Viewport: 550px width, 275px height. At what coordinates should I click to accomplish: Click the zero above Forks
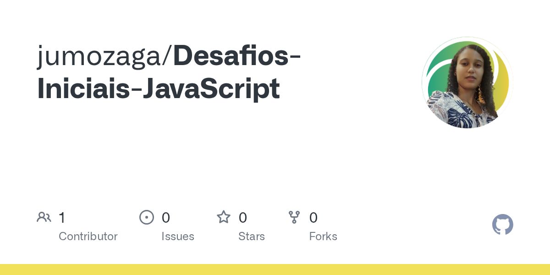tap(313, 217)
